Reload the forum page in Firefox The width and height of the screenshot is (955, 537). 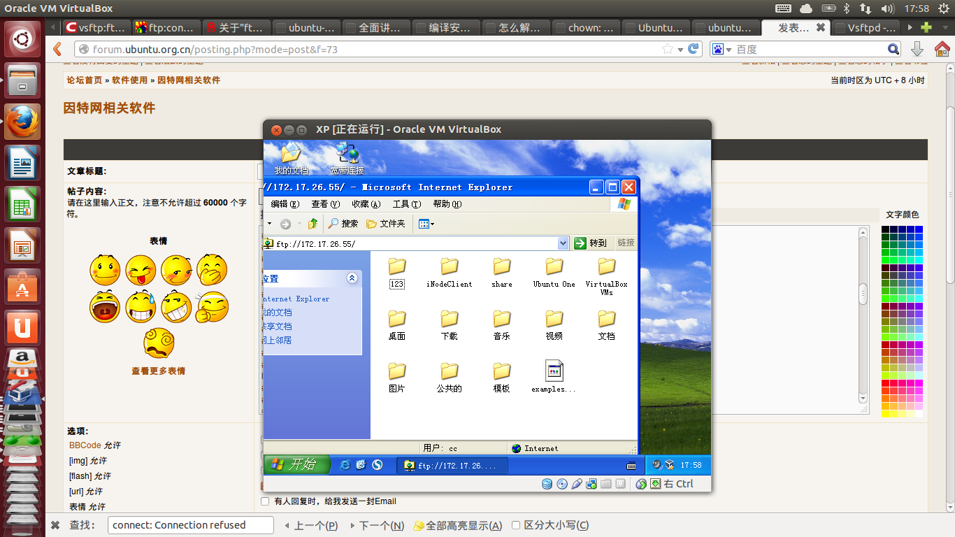tap(694, 49)
